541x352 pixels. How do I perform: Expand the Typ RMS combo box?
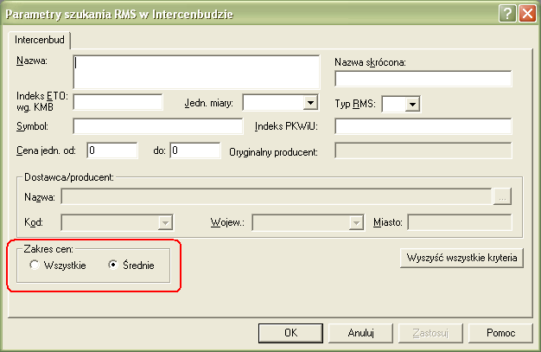412,104
